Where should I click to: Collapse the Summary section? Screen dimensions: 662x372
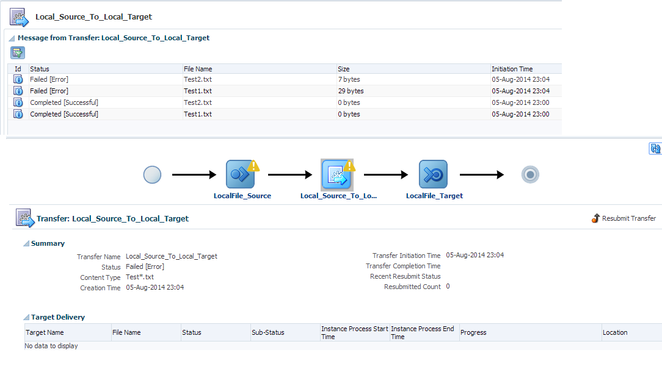pos(26,243)
